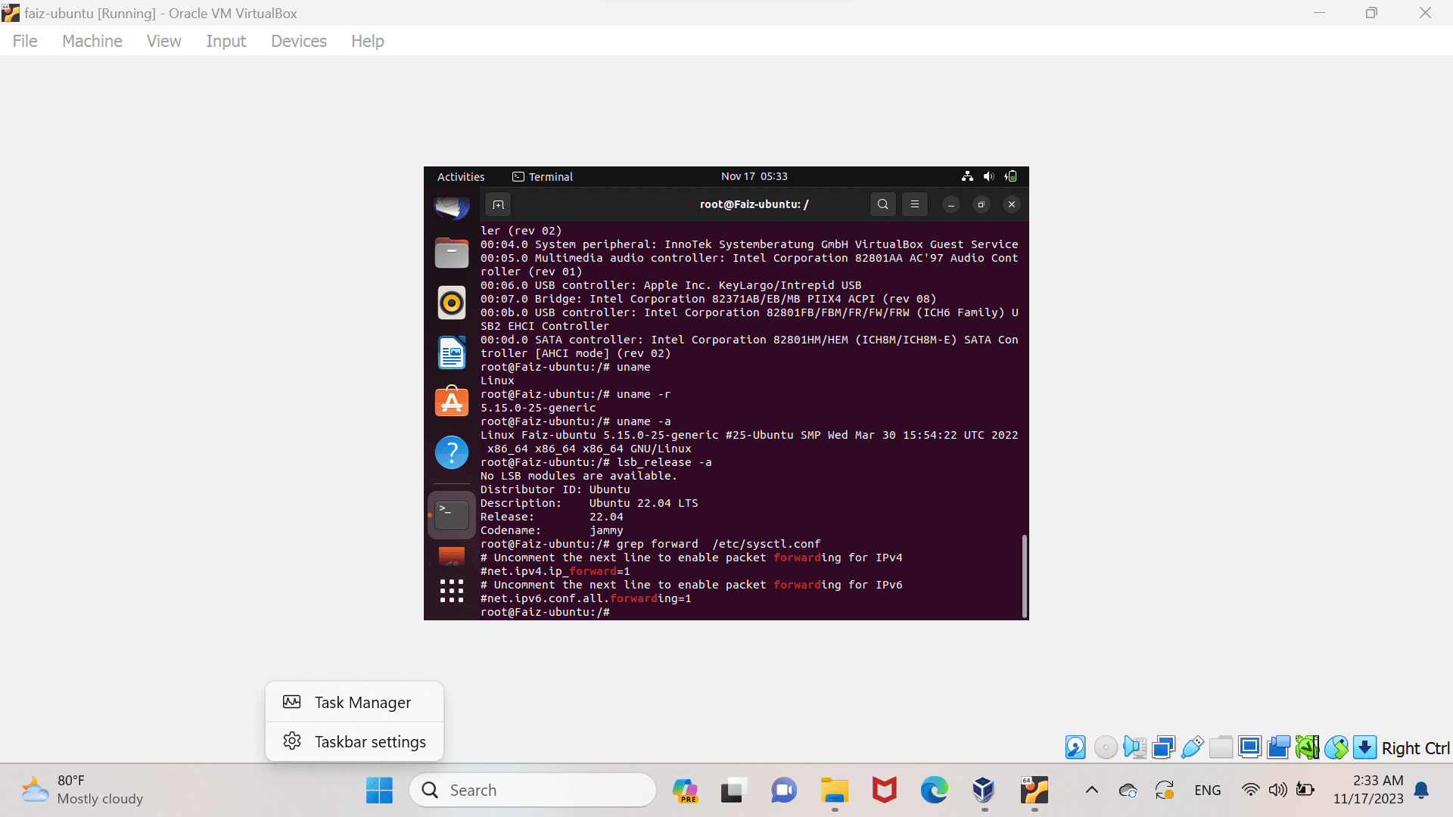Click the speaker volume tray icon
Screen dimensions: 1453x817
pos(1277,790)
